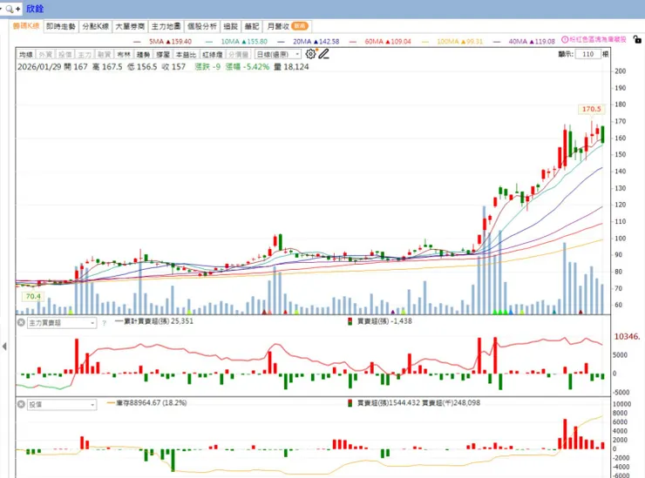645x478 pixels.
Task: Toggle 均線 overlay button
Action: coord(26,54)
